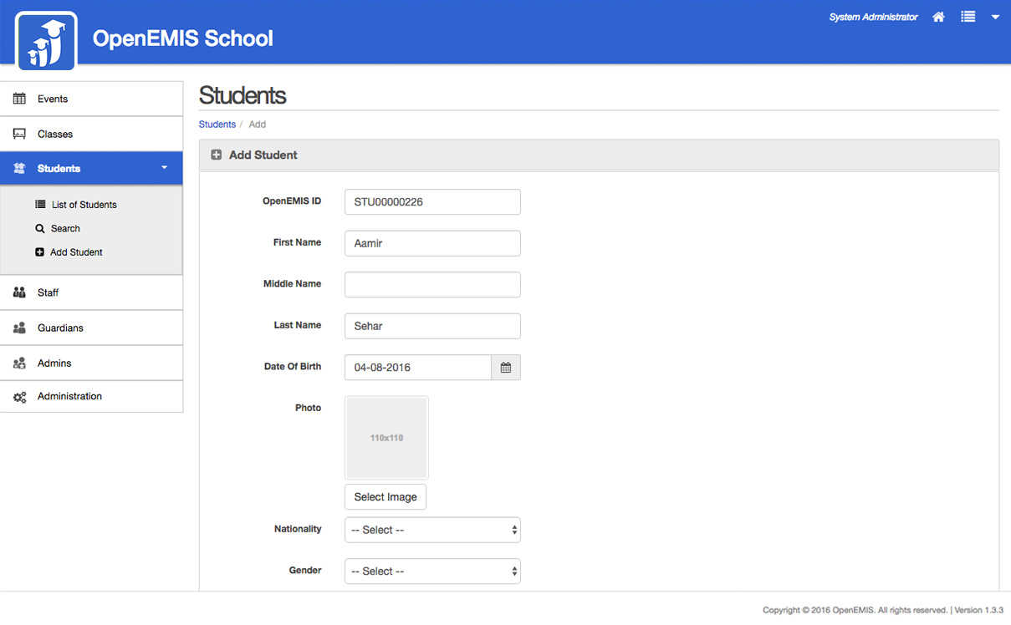Image resolution: width=1011 pixels, height=625 pixels.
Task: Expand the header user dropdown arrow
Action: pyautogui.click(x=995, y=17)
